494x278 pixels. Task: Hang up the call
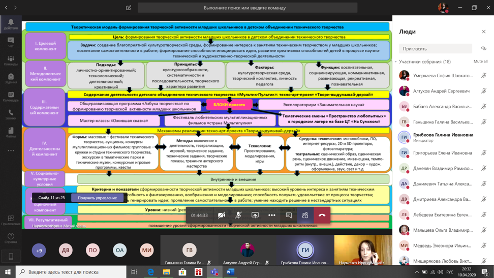322,215
